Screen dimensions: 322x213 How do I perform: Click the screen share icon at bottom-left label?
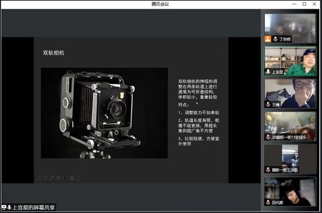pos(4,207)
